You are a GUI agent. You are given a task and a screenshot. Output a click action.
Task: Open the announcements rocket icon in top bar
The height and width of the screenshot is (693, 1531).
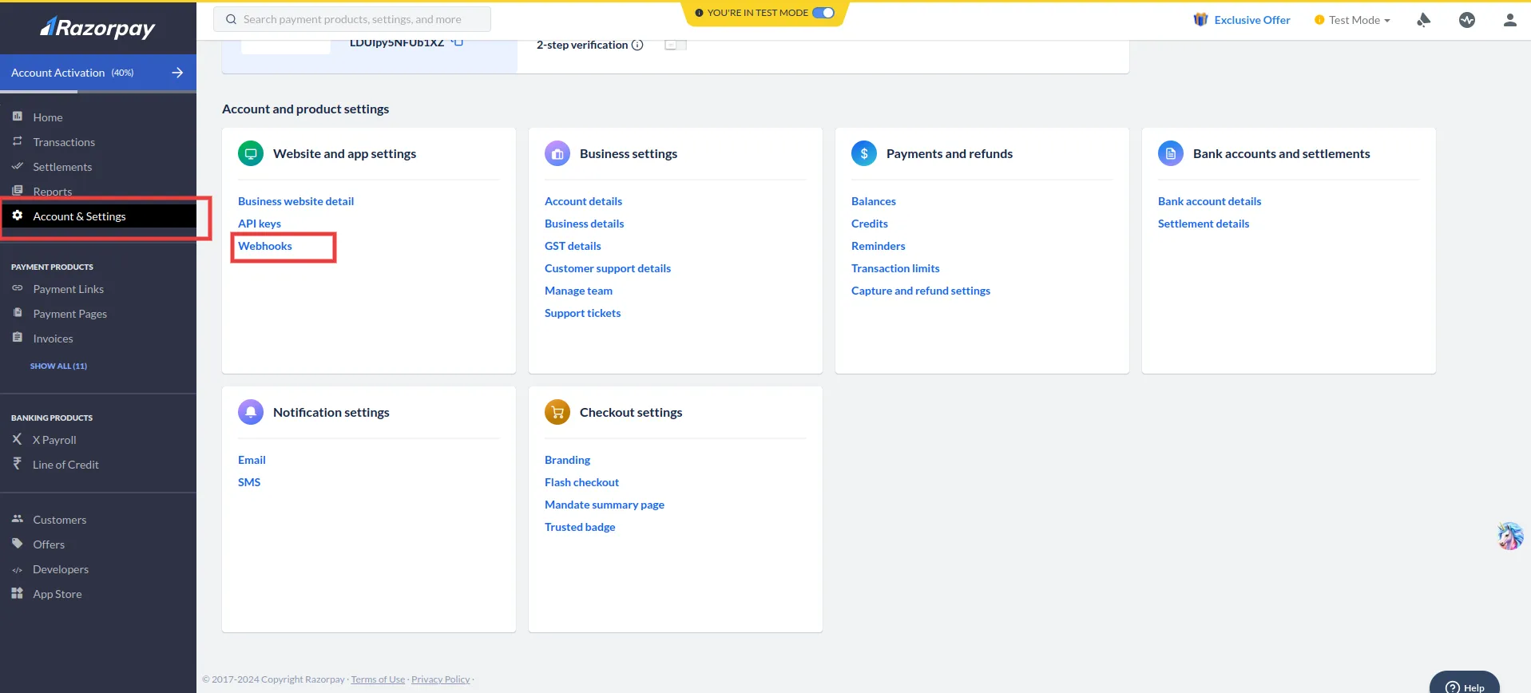pos(1423,20)
